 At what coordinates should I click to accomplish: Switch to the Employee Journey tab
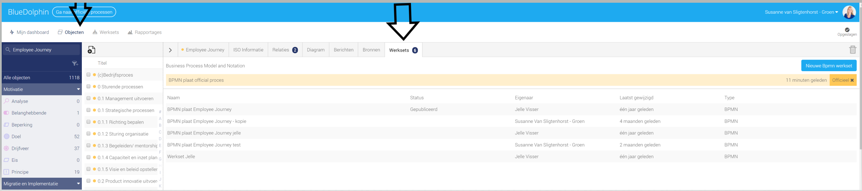(x=203, y=50)
